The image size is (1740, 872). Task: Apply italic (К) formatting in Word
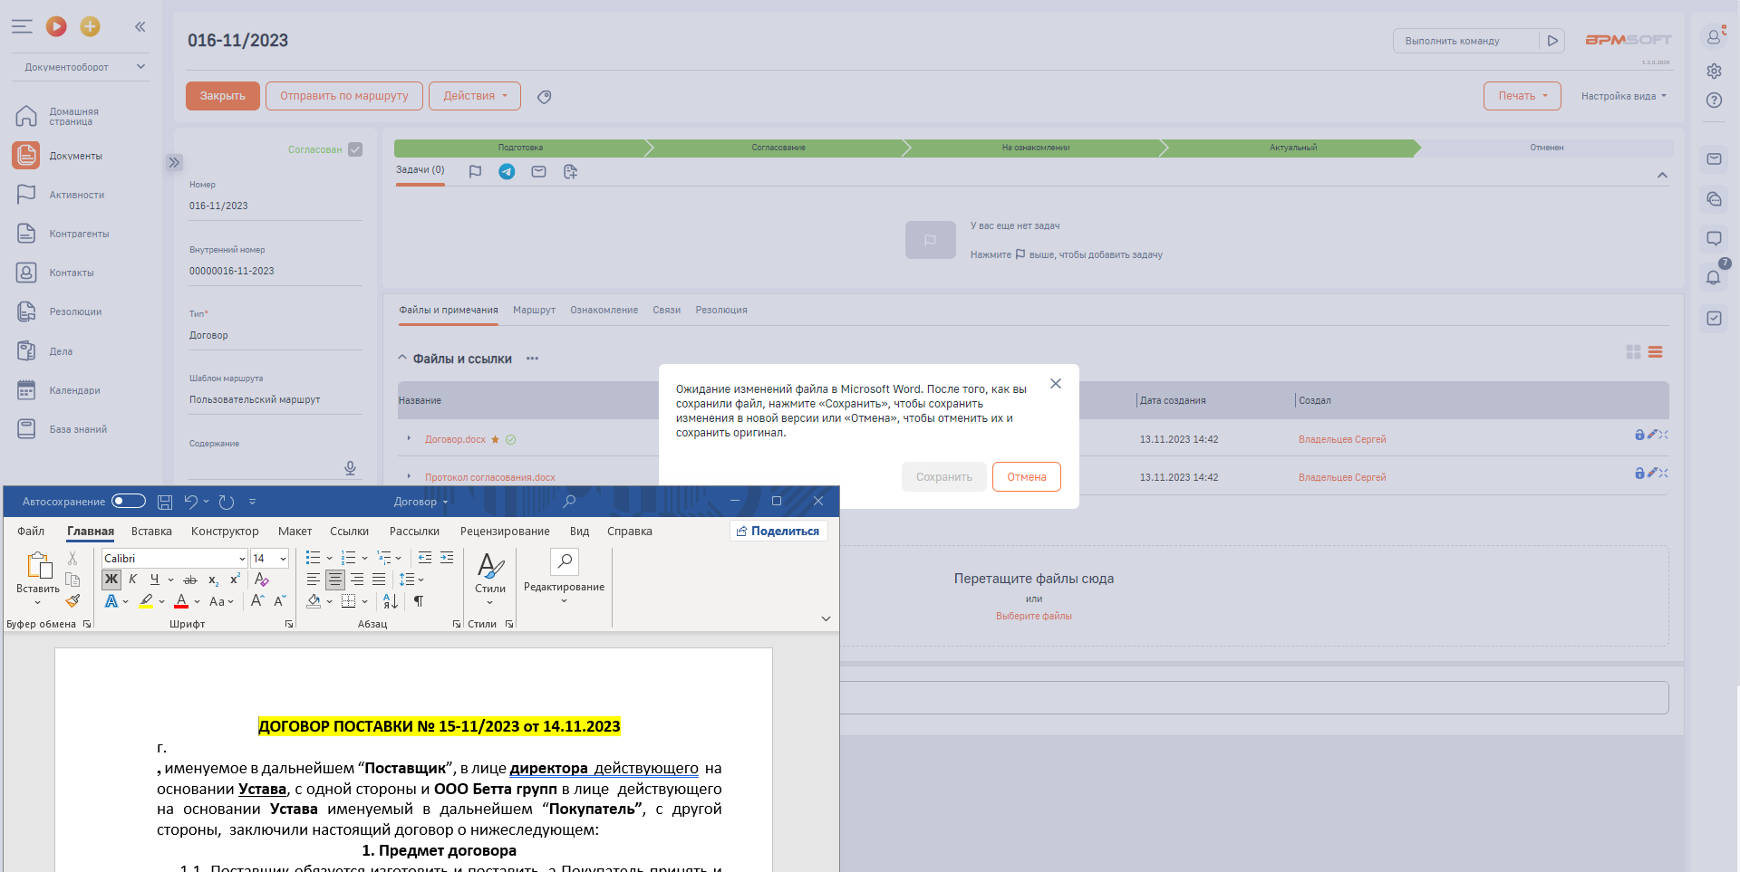pyautogui.click(x=133, y=580)
